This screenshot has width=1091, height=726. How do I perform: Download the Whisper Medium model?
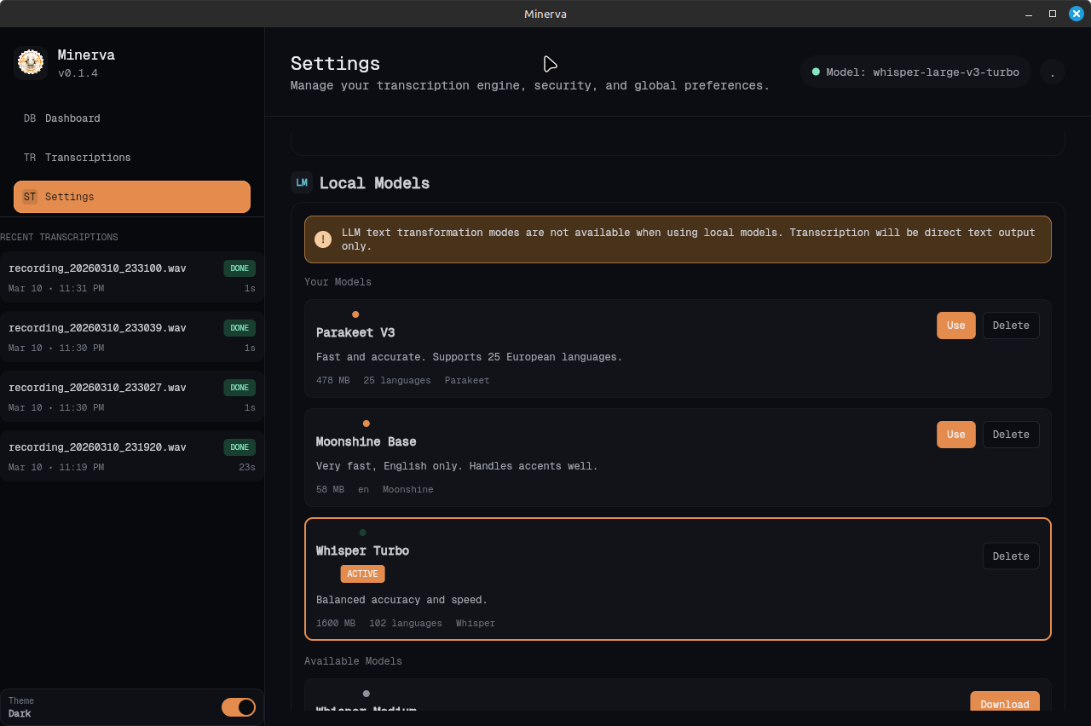point(1004,704)
